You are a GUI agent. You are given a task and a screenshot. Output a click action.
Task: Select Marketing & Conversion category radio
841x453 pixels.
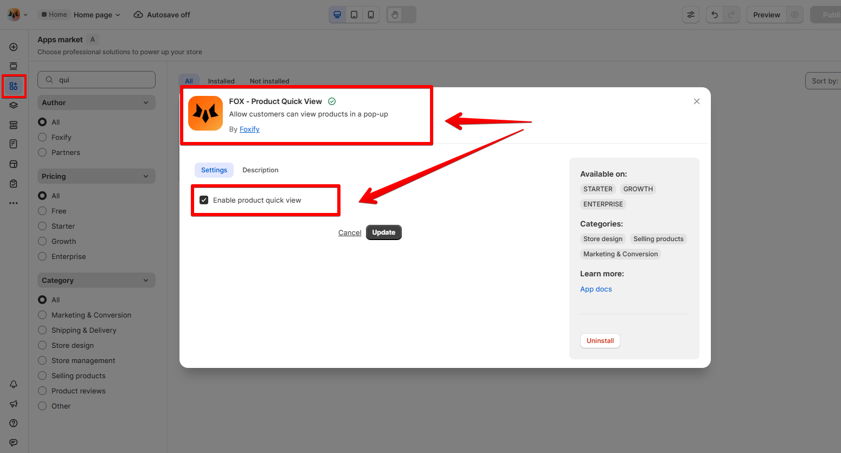click(42, 315)
